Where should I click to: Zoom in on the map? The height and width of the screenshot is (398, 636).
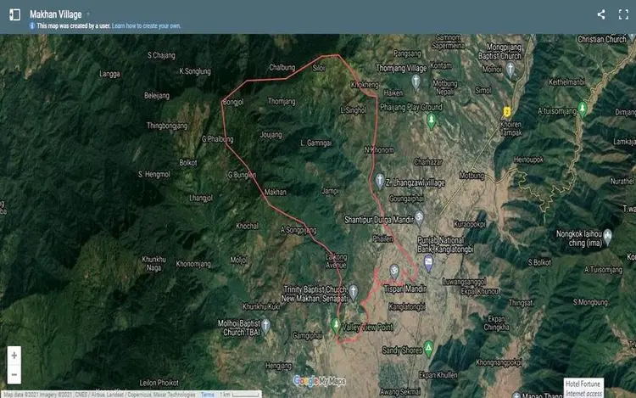point(14,356)
